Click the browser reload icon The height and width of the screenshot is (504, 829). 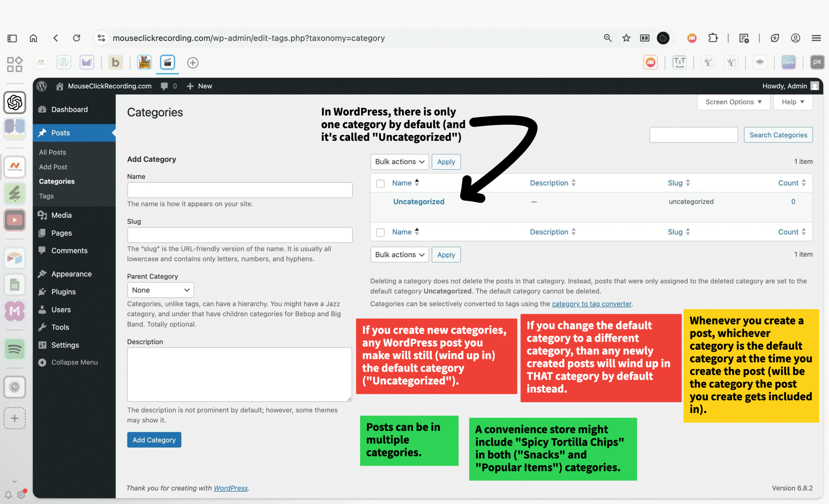(77, 38)
